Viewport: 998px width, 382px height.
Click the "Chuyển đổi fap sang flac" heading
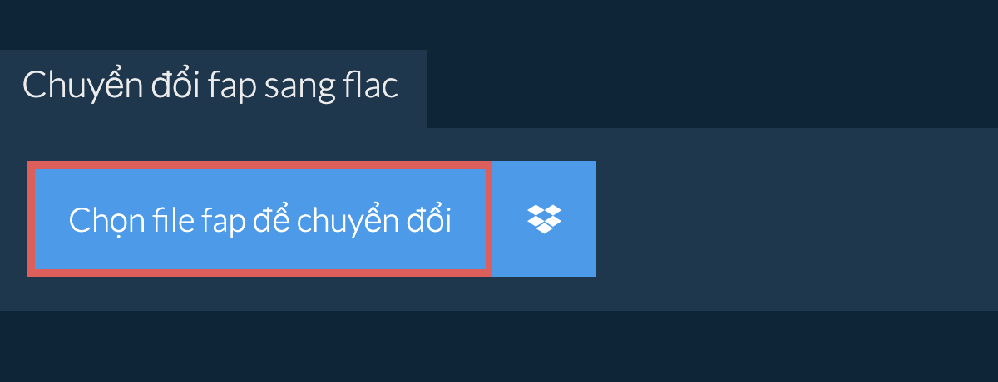tap(210, 86)
